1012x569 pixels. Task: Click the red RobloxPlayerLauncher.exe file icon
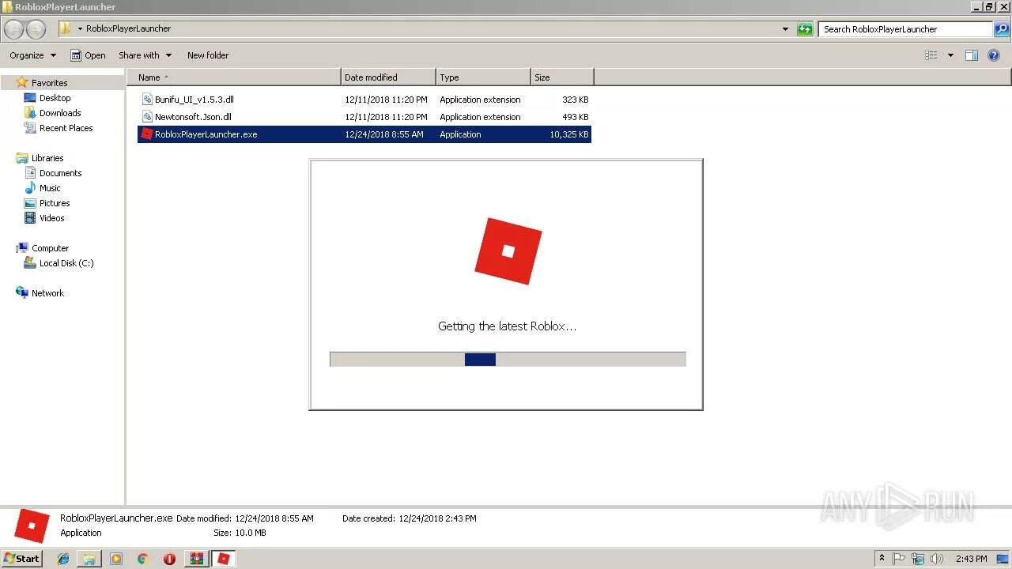coord(146,134)
